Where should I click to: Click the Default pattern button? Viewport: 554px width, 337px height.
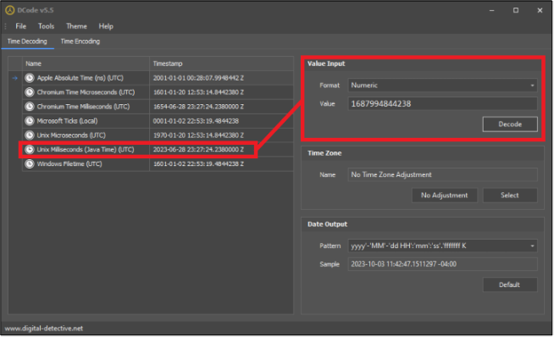coord(510,285)
